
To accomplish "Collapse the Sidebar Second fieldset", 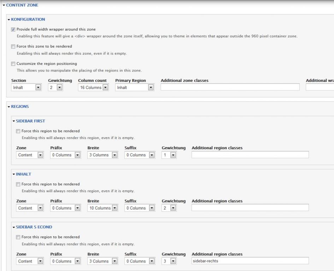I will pos(34,227).
